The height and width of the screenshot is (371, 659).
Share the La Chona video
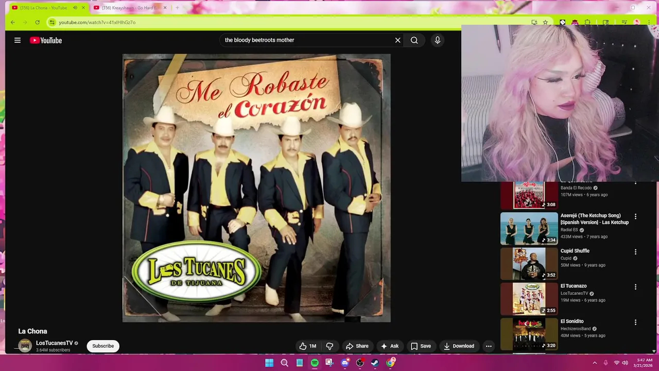tap(357, 346)
